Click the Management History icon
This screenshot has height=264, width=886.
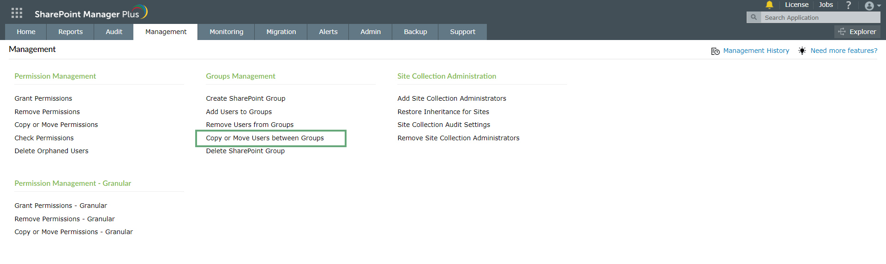coord(715,51)
